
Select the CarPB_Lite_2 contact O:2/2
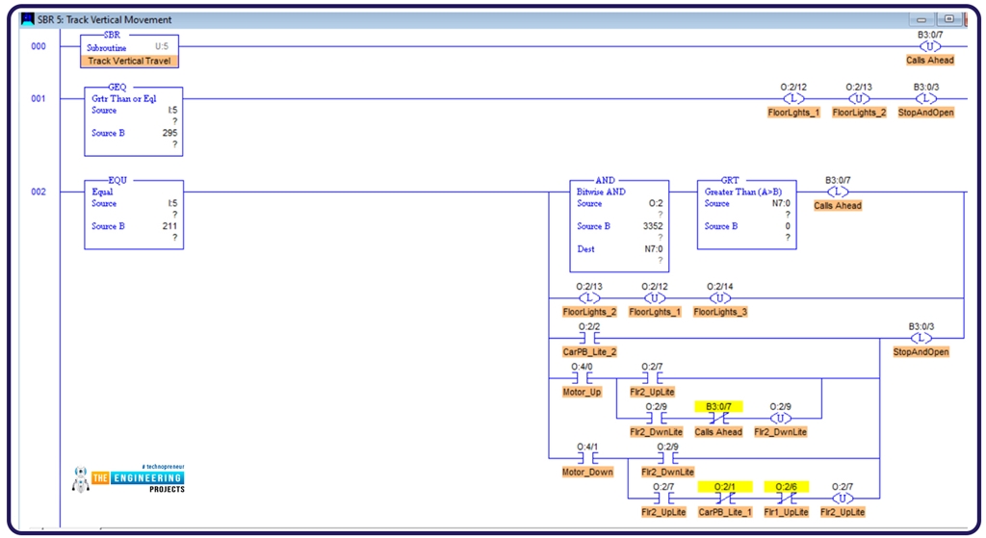(x=589, y=339)
